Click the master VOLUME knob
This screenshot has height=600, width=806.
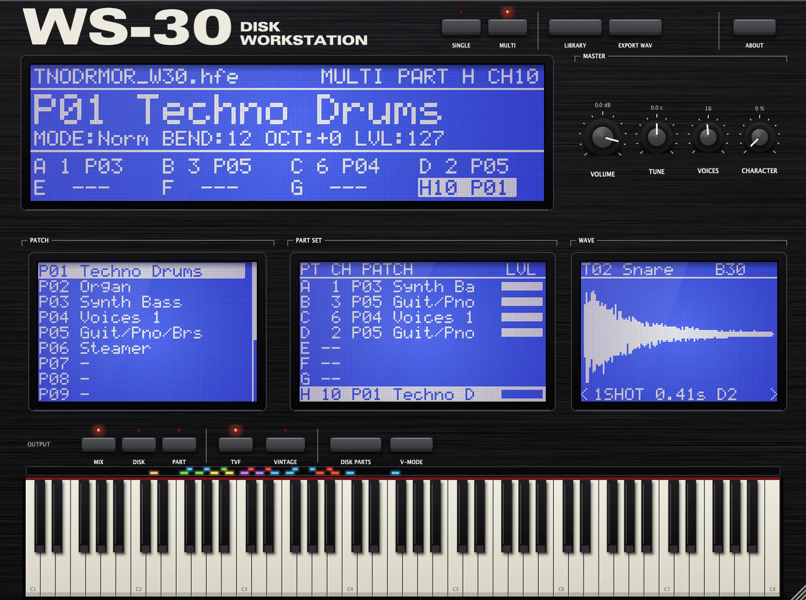(603, 137)
